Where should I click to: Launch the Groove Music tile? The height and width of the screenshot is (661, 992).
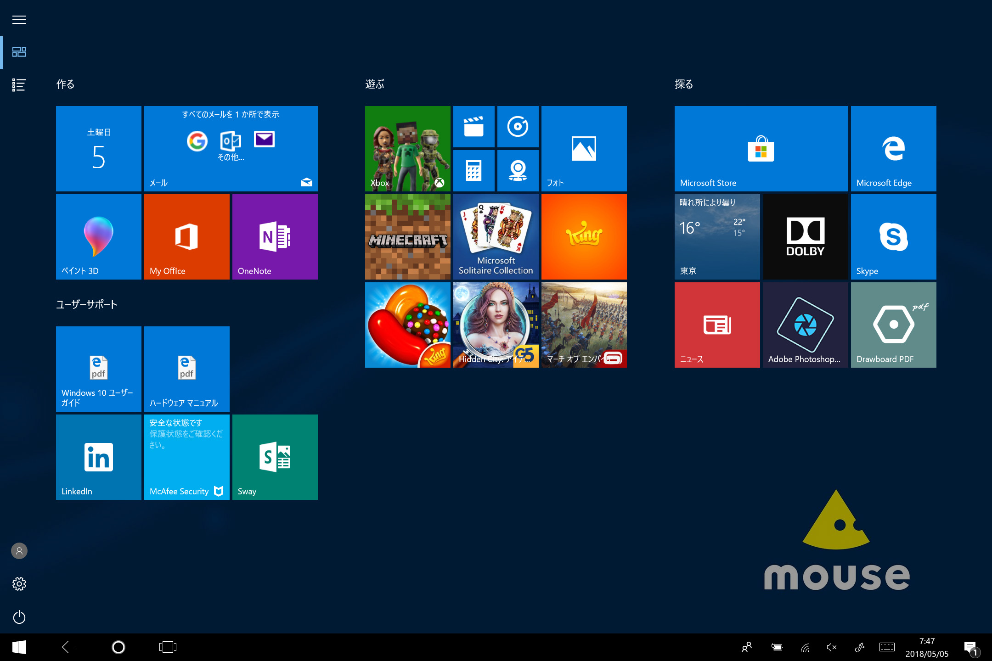point(518,126)
